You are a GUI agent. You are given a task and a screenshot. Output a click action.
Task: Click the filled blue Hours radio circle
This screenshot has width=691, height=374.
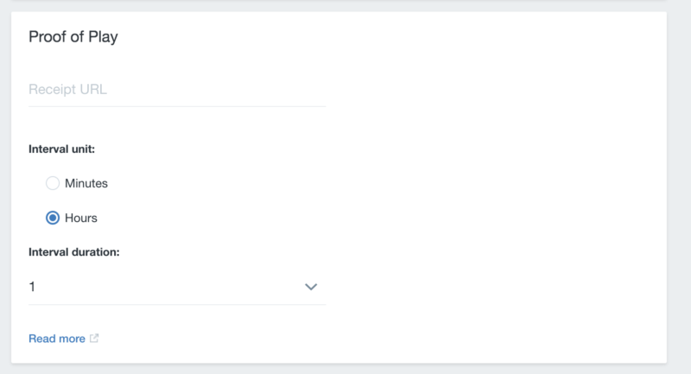53,218
